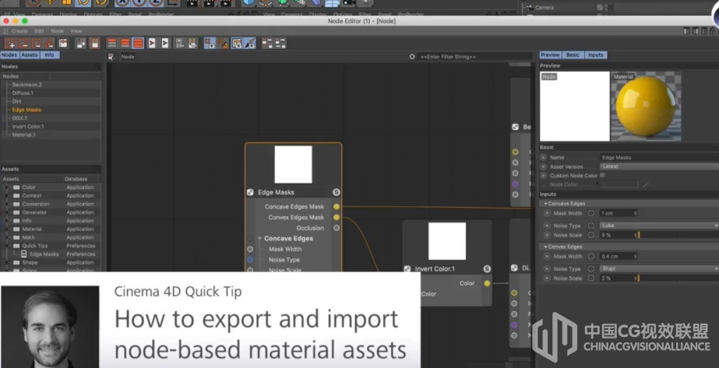Select the Preview tab in attributes panel

point(550,55)
